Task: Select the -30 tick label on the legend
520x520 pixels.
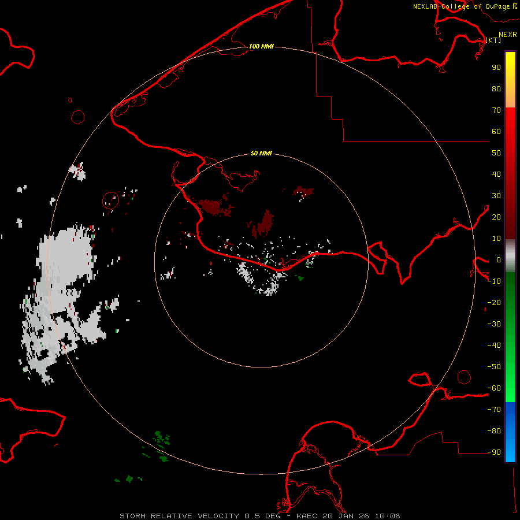Action: tap(494, 324)
